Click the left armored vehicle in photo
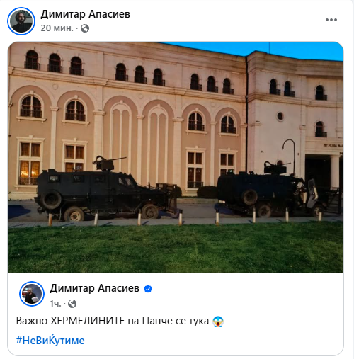This screenshot has height=359, width=354. click(x=108, y=191)
